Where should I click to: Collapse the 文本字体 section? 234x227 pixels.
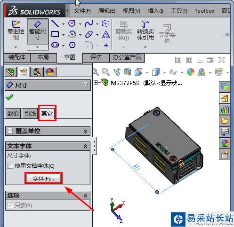coord(85,146)
